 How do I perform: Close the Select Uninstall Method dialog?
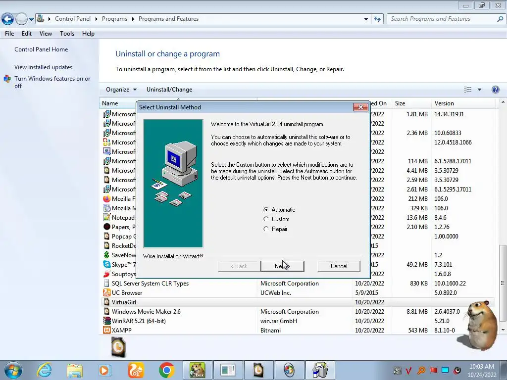pyautogui.click(x=360, y=107)
